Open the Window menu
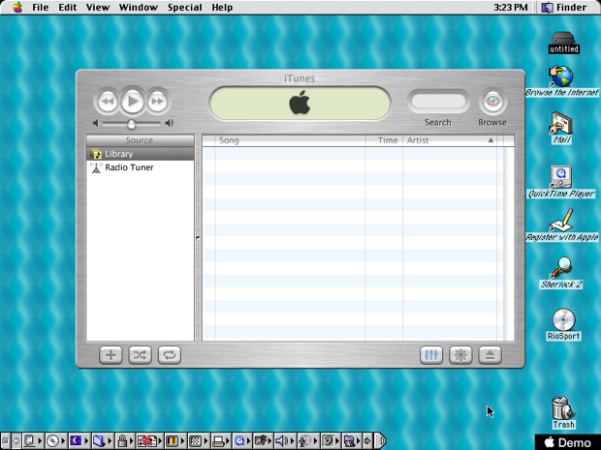601x450 pixels. click(x=139, y=8)
